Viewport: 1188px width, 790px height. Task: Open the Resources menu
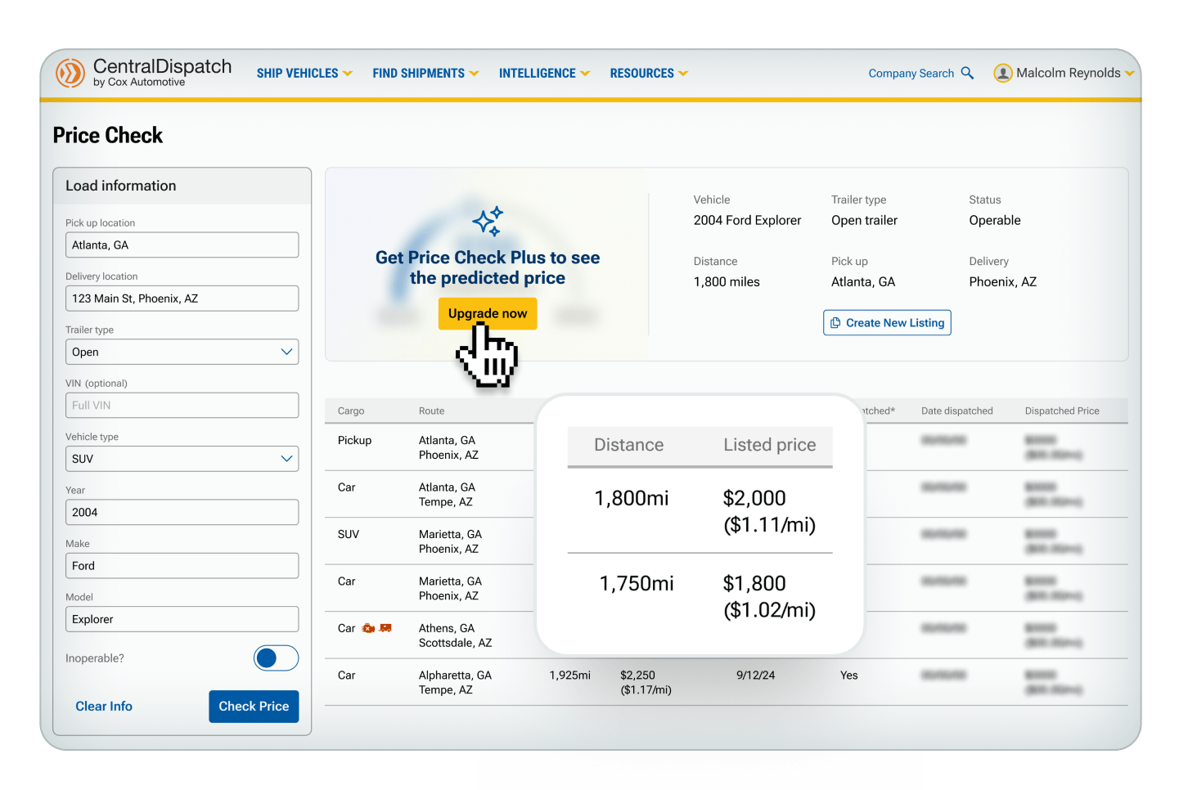[648, 74]
